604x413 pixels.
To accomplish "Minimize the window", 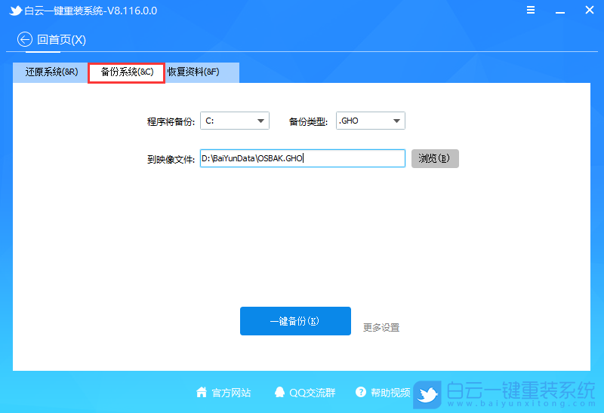I will (x=560, y=11).
